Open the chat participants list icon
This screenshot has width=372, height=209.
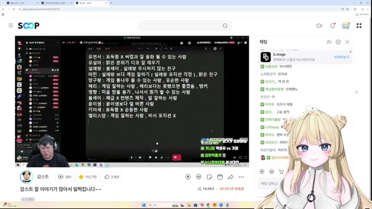(x=329, y=42)
